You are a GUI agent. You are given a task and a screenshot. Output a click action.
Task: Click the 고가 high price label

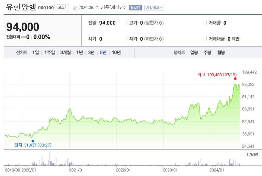(x=133, y=23)
